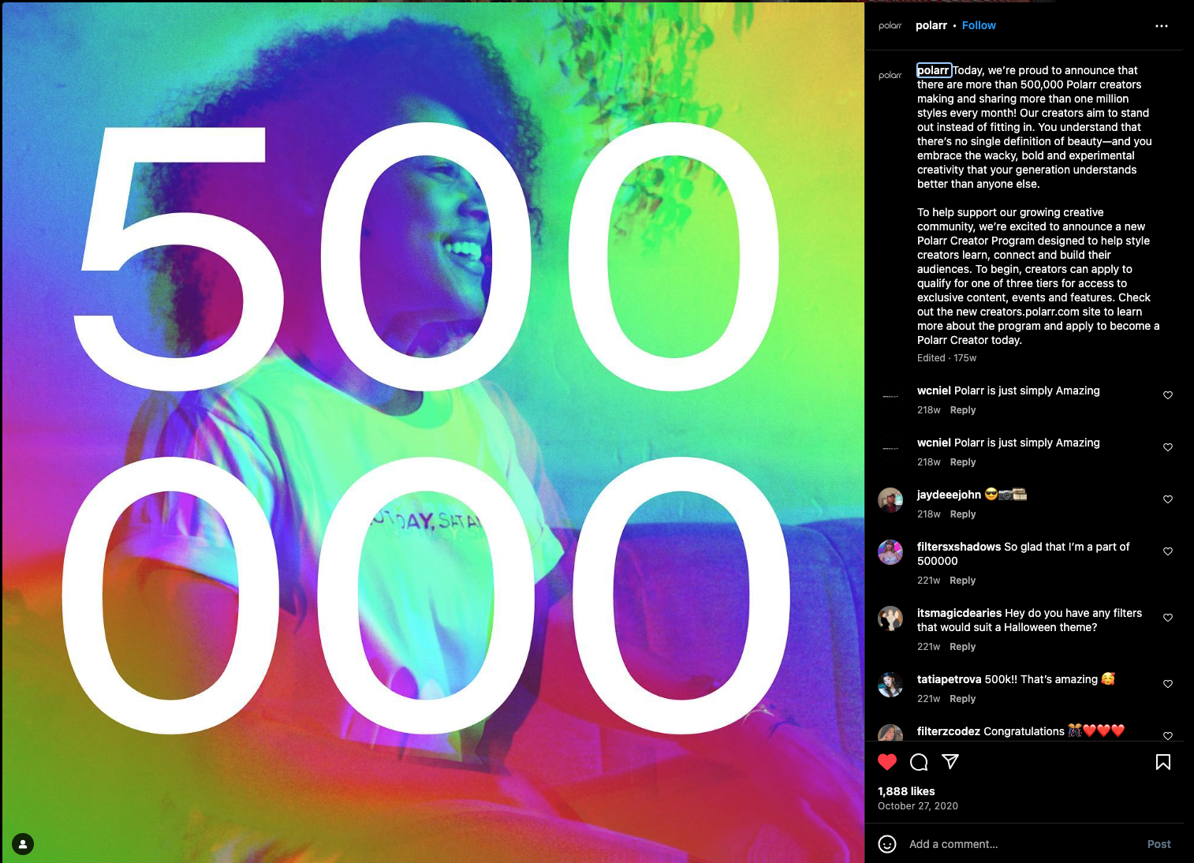Open the first wcniel username
1194x863 pixels.
[x=934, y=390]
